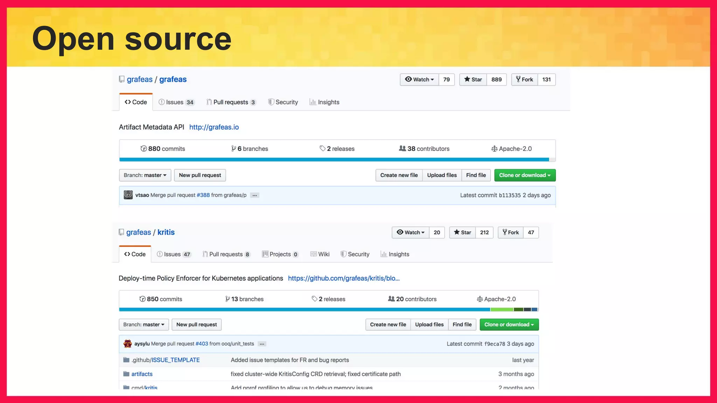Click the grafeas language breakdown bar

(337, 160)
